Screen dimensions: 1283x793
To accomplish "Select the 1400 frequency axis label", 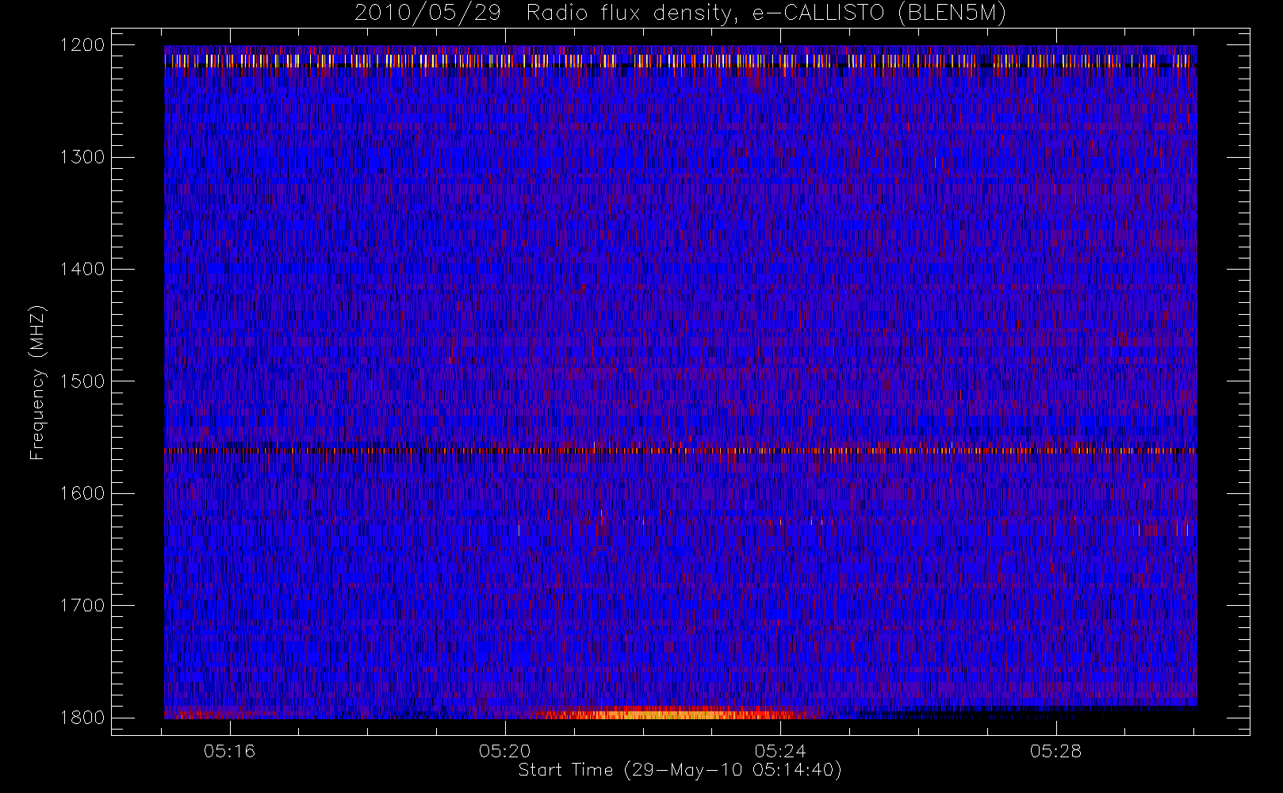I will click(x=82, y=270).
